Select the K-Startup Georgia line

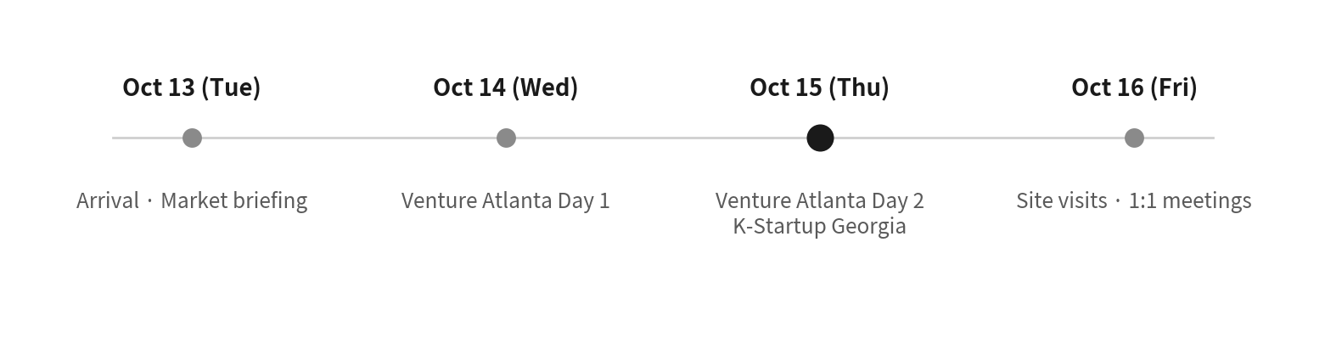820,227
